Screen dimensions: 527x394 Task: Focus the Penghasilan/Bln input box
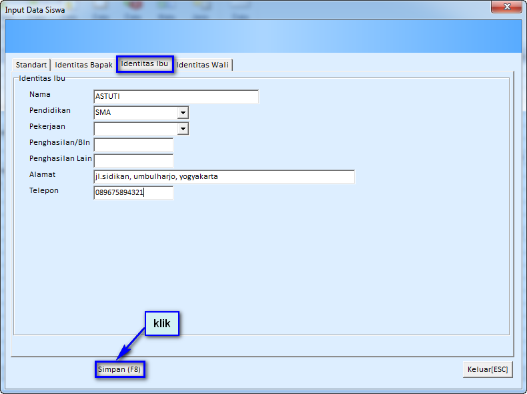tap(133, 145)
